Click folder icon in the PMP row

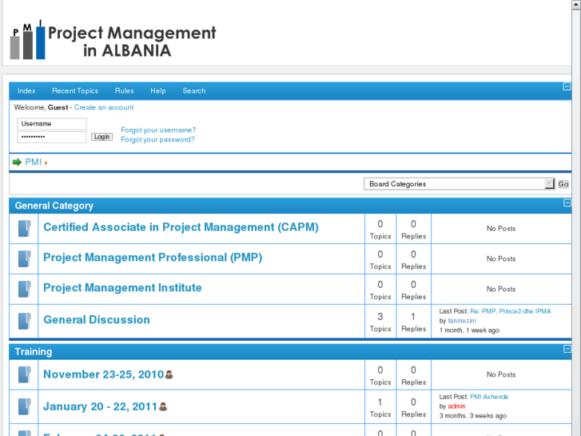pos(25,259)
